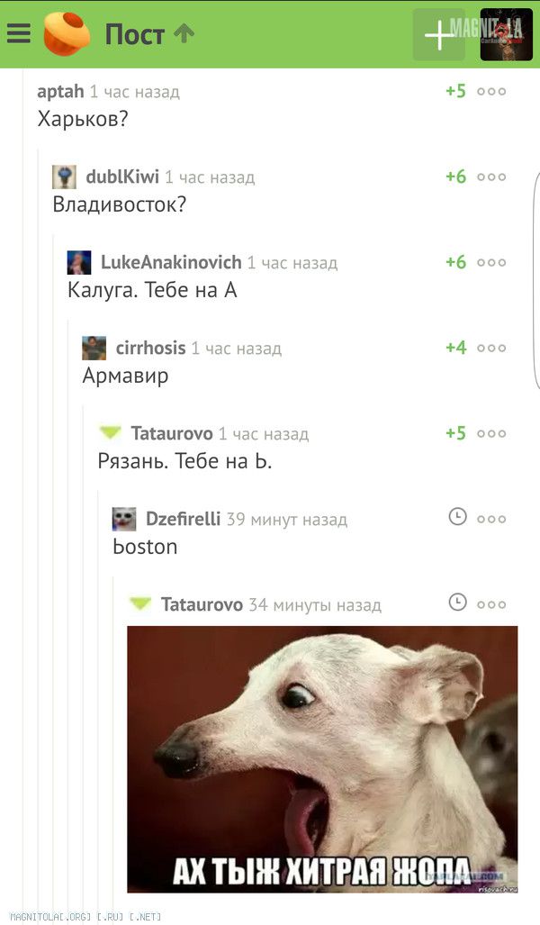Open three-dot menu on cirrhosis's comment
This screenshot has height=925, width=540.
click(x=491, y=348)
